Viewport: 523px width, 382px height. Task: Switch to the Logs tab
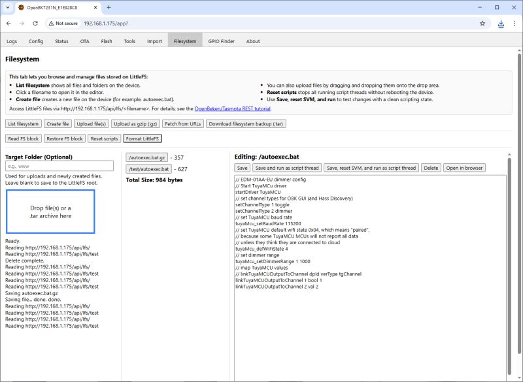(x=12, y=40)
